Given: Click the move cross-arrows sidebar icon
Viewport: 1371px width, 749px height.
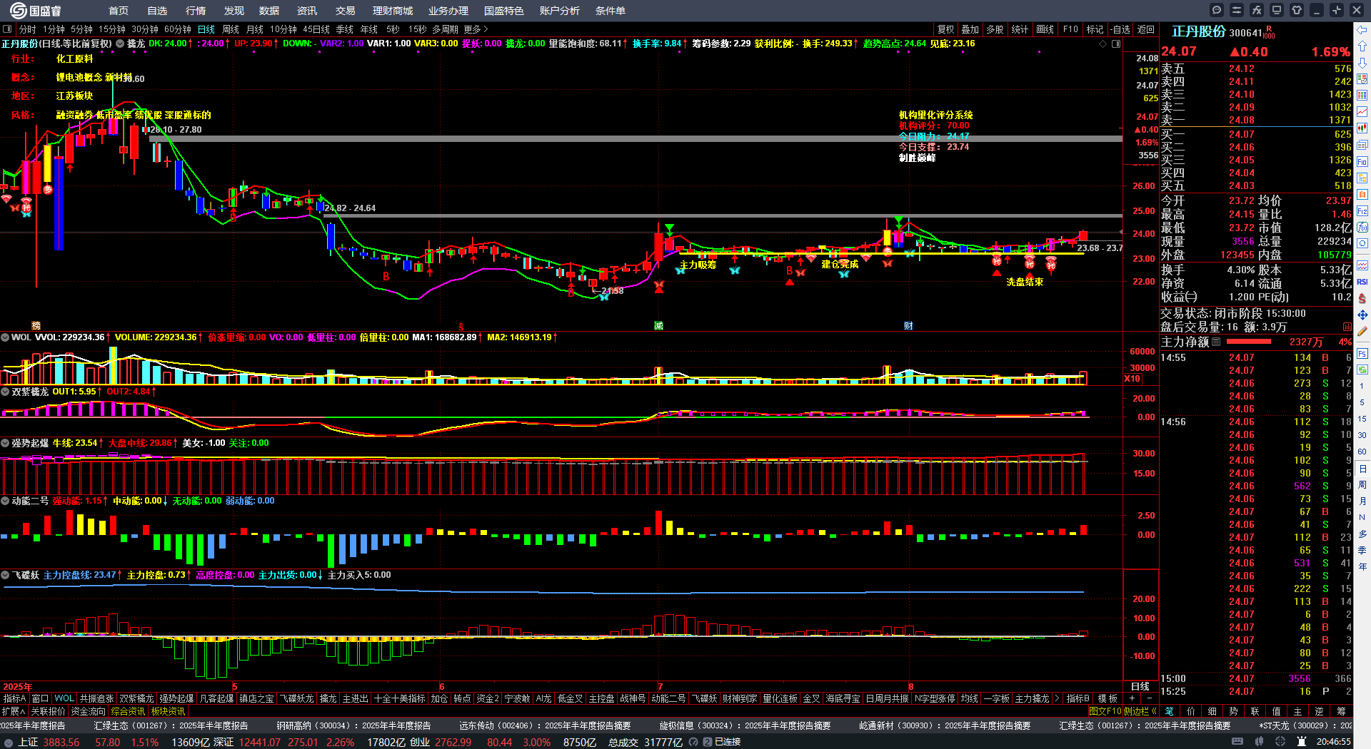Looking at the screenshot, I should 1362,315.
